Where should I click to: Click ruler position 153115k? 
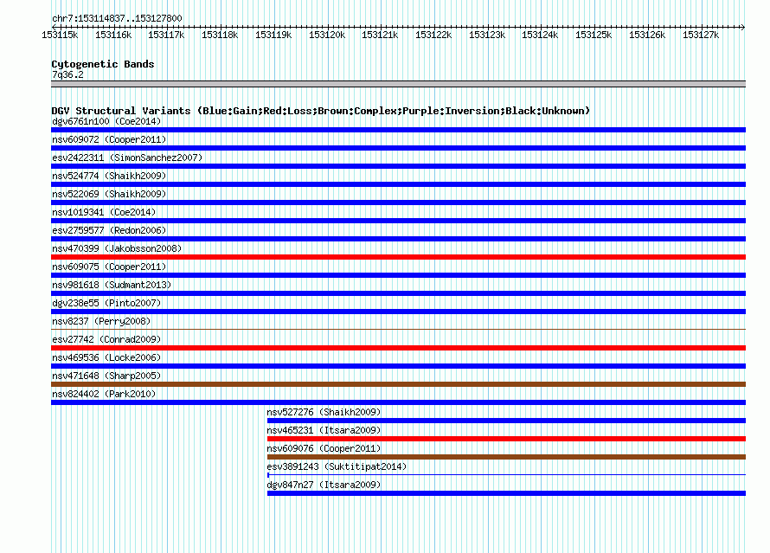click(60, 35)
